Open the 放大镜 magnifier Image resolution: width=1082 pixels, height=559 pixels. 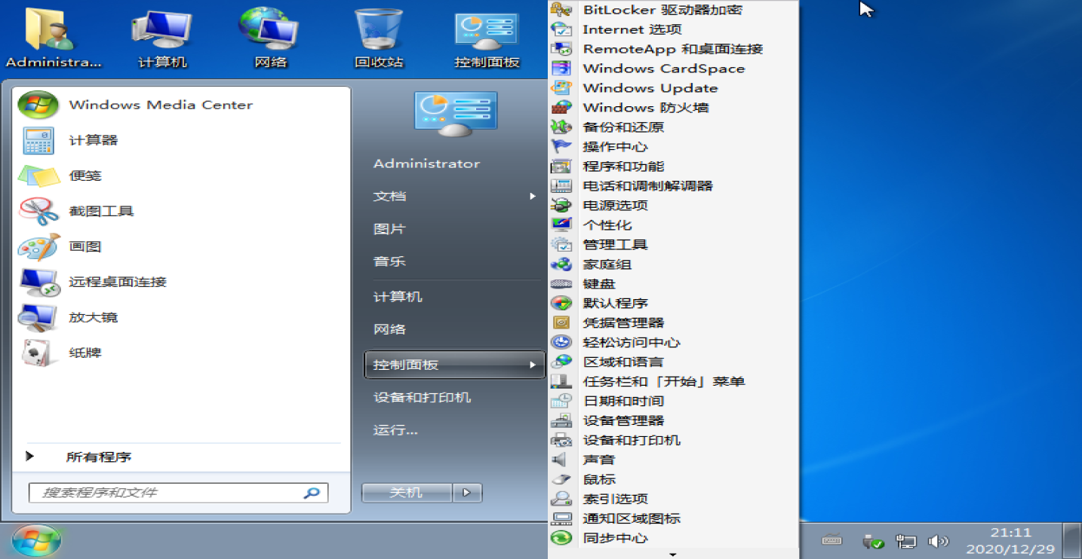182,317
